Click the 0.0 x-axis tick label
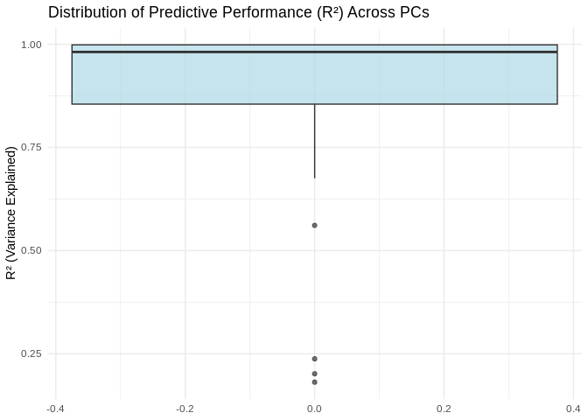The width and height of the screenshot is (588, 420). click(x=314, y=409)
